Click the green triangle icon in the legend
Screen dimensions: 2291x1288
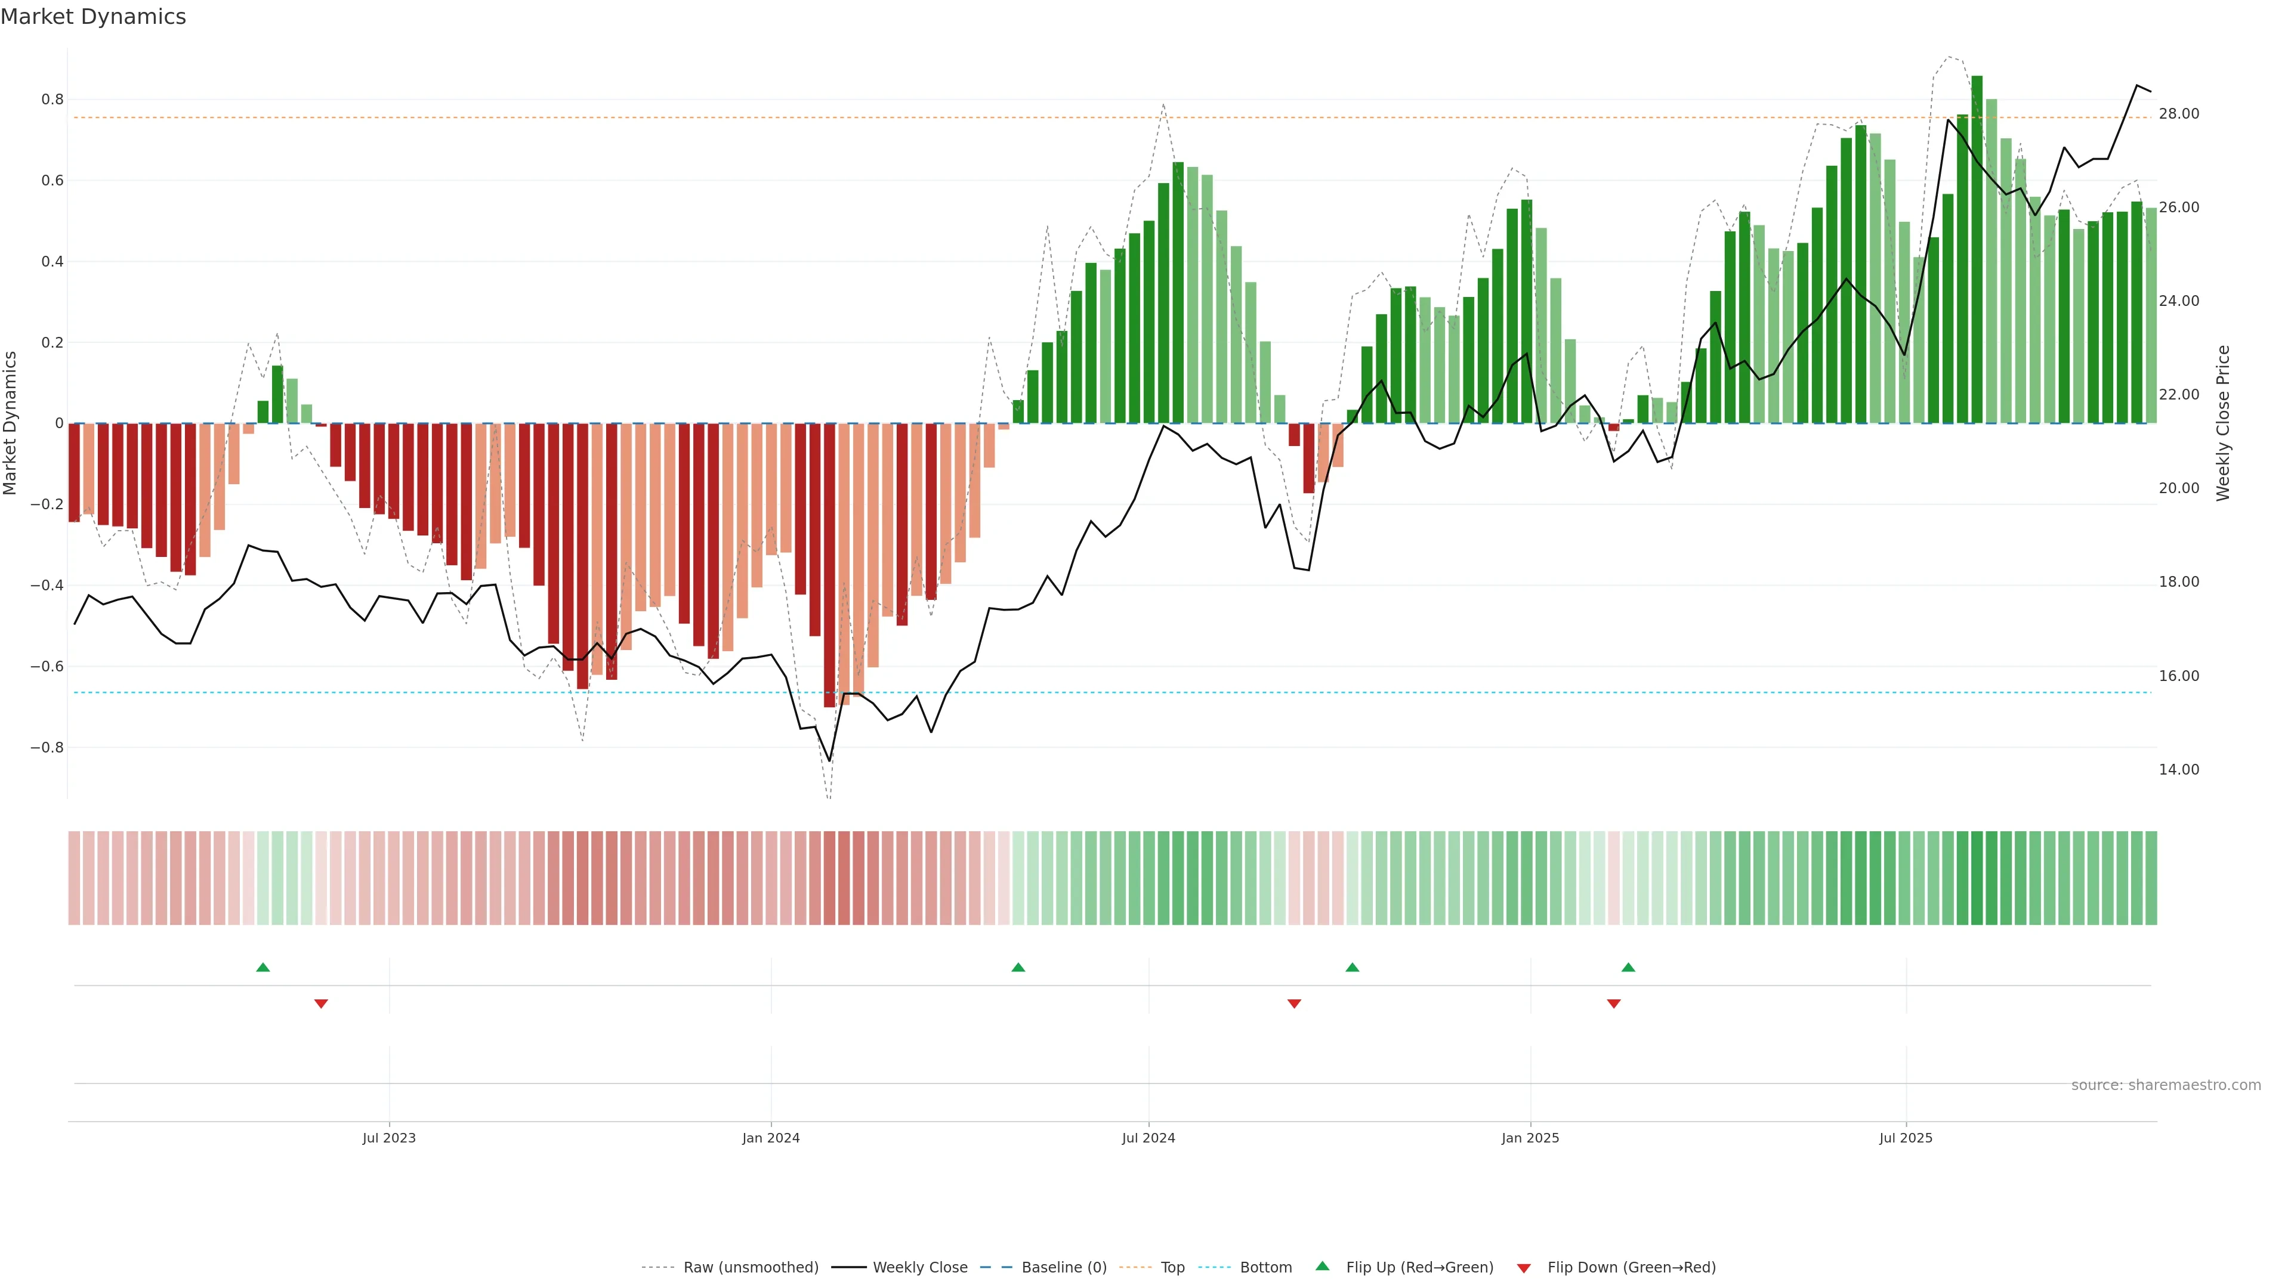point(1323,1266)
